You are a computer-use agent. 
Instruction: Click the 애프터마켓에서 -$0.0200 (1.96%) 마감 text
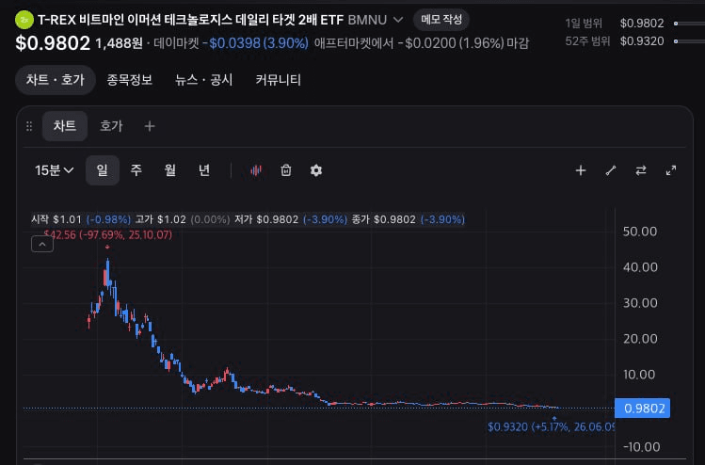click(x=422, y=43)
